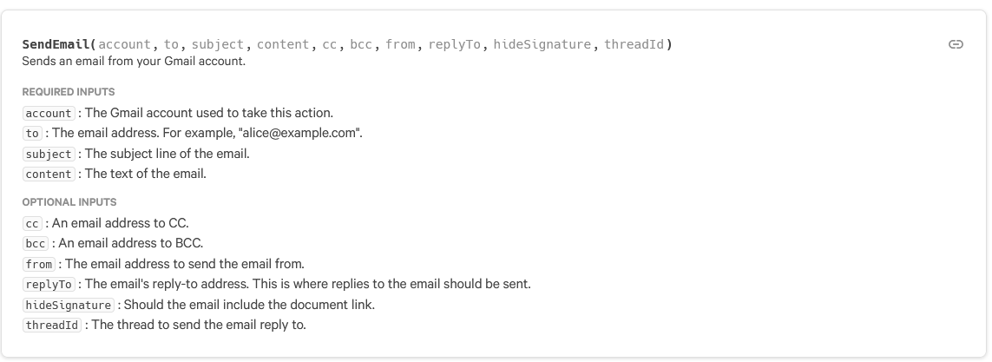
Task: Click the OPTIONAL INPUTS section heading
Action: click(69, 202)
